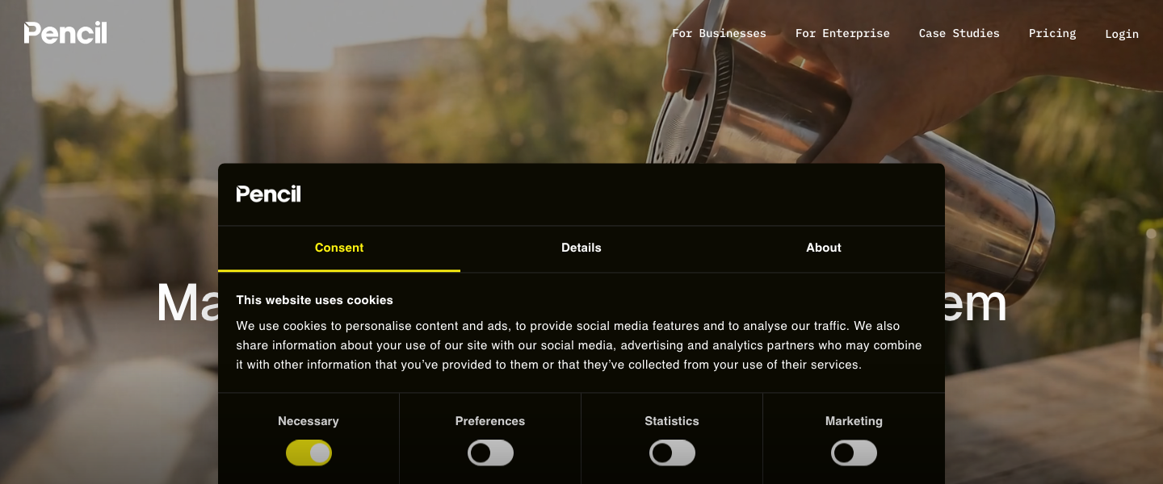This screenshot has height=484, width=1163.
Task: Switch to the About tab
Action: point(824,248)
